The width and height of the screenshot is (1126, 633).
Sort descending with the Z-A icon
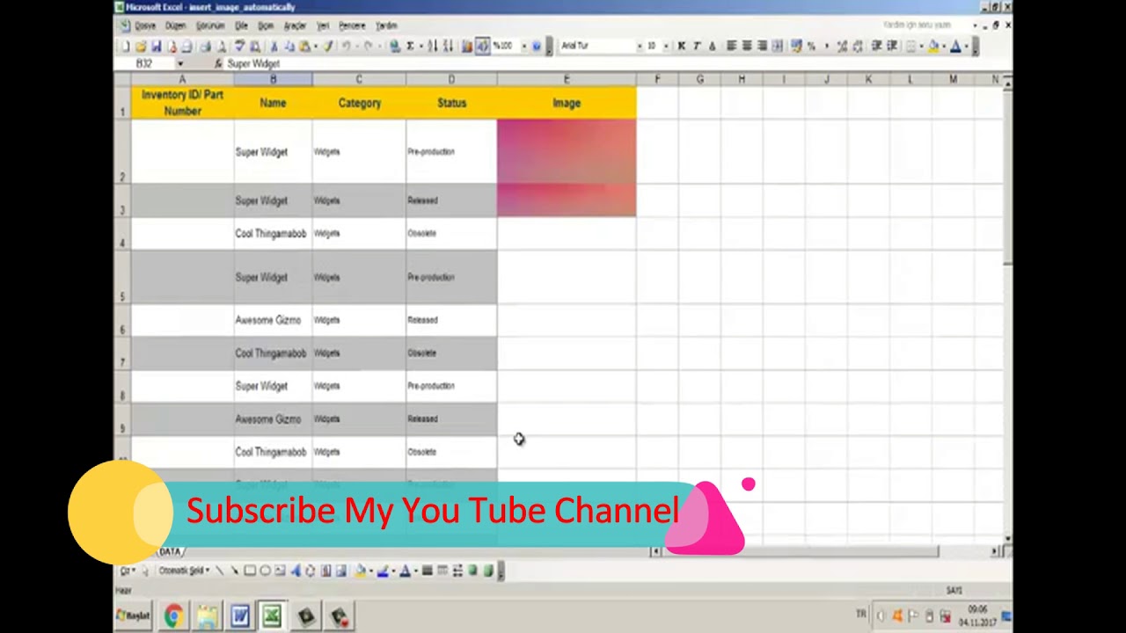[x=449, y=46]
